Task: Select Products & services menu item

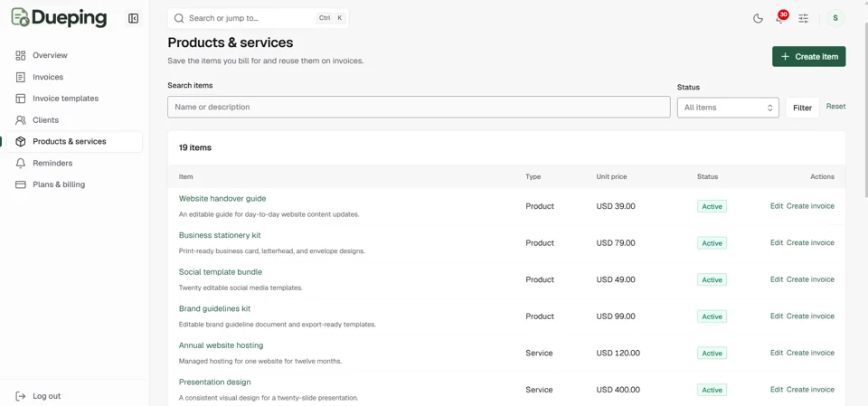Action: (x=74, y=142)
